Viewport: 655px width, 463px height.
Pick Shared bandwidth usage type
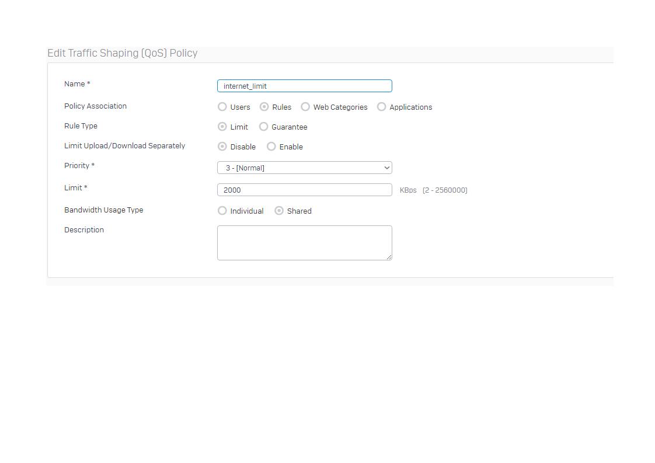(x=279, y=211)
